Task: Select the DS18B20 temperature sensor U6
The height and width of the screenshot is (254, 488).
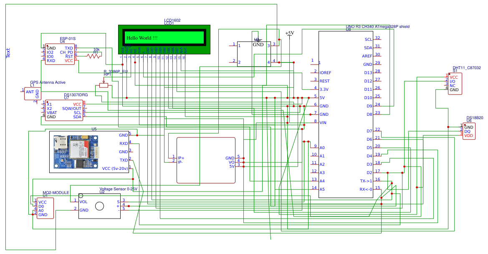Action: click(x=471, y=131)
